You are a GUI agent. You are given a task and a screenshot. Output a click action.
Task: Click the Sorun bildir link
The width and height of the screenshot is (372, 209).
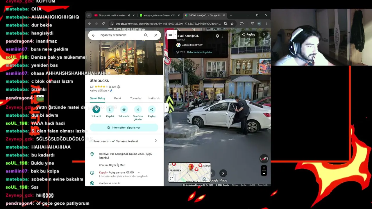click(263, 185)
